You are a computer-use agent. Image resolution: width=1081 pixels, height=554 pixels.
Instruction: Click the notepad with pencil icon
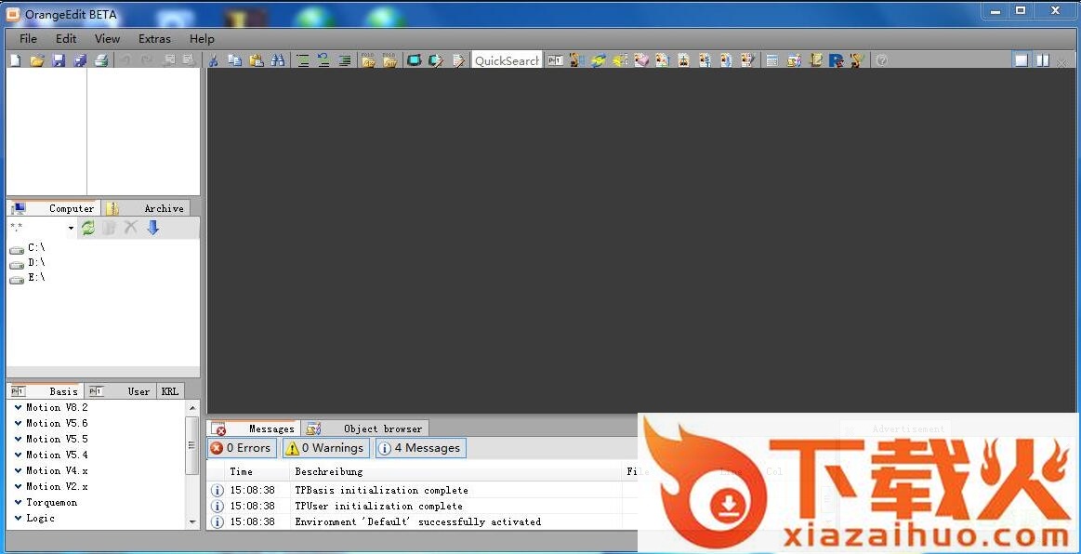pyautogui.click(x=458, y=60)
